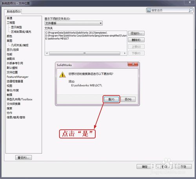196x179 pixels.
Task: Click the folder list horizontal scrollbar thumb
Action: (85, 53)
